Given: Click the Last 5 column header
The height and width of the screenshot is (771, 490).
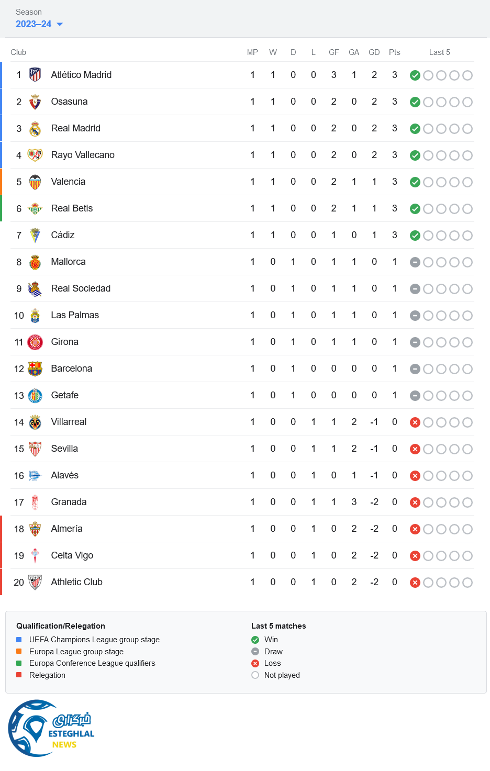Looking at the screenshot, I should coord(440,52).
